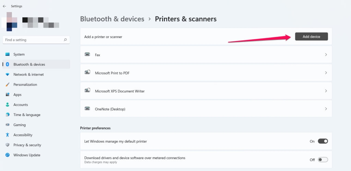Open Privacy & security settings
Viewport: 351px width, 171px height.
click(x=36, y=145)
